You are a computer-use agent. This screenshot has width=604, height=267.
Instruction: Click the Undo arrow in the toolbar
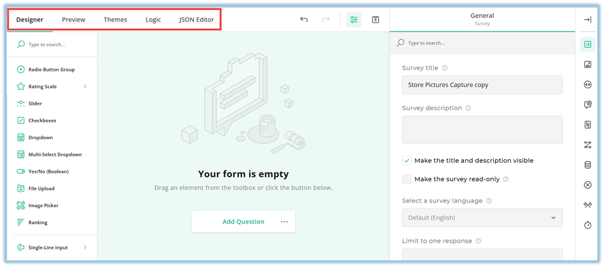(x=304, y=19)
